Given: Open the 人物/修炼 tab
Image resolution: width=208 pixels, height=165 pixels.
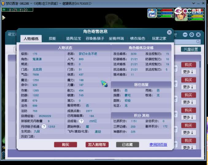Looking at the screenshot, I should pos(31,38).
